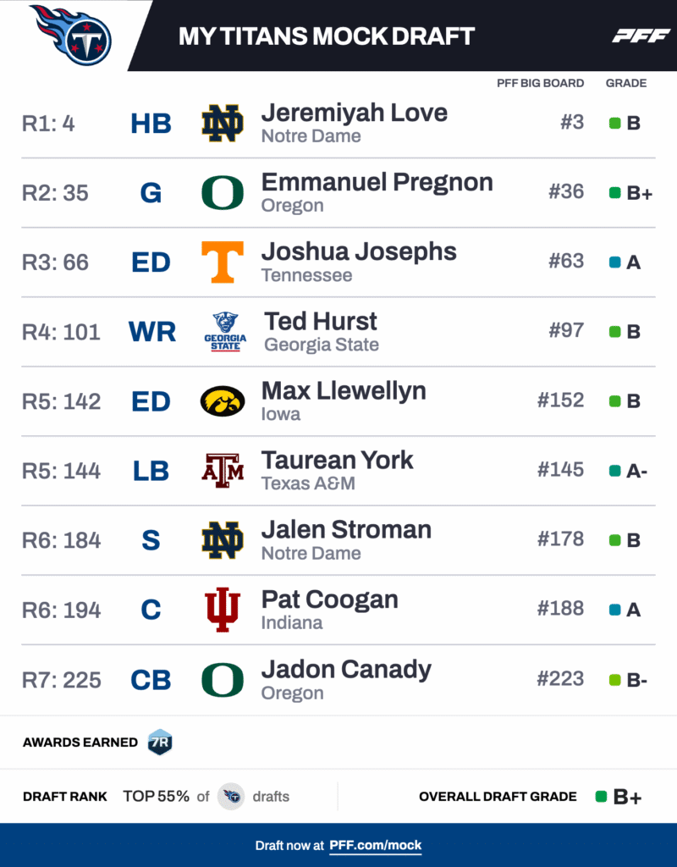Open the PFF.com/mock link
The width and height of the screenshot is (677, 867).
[x=375, y=845]
